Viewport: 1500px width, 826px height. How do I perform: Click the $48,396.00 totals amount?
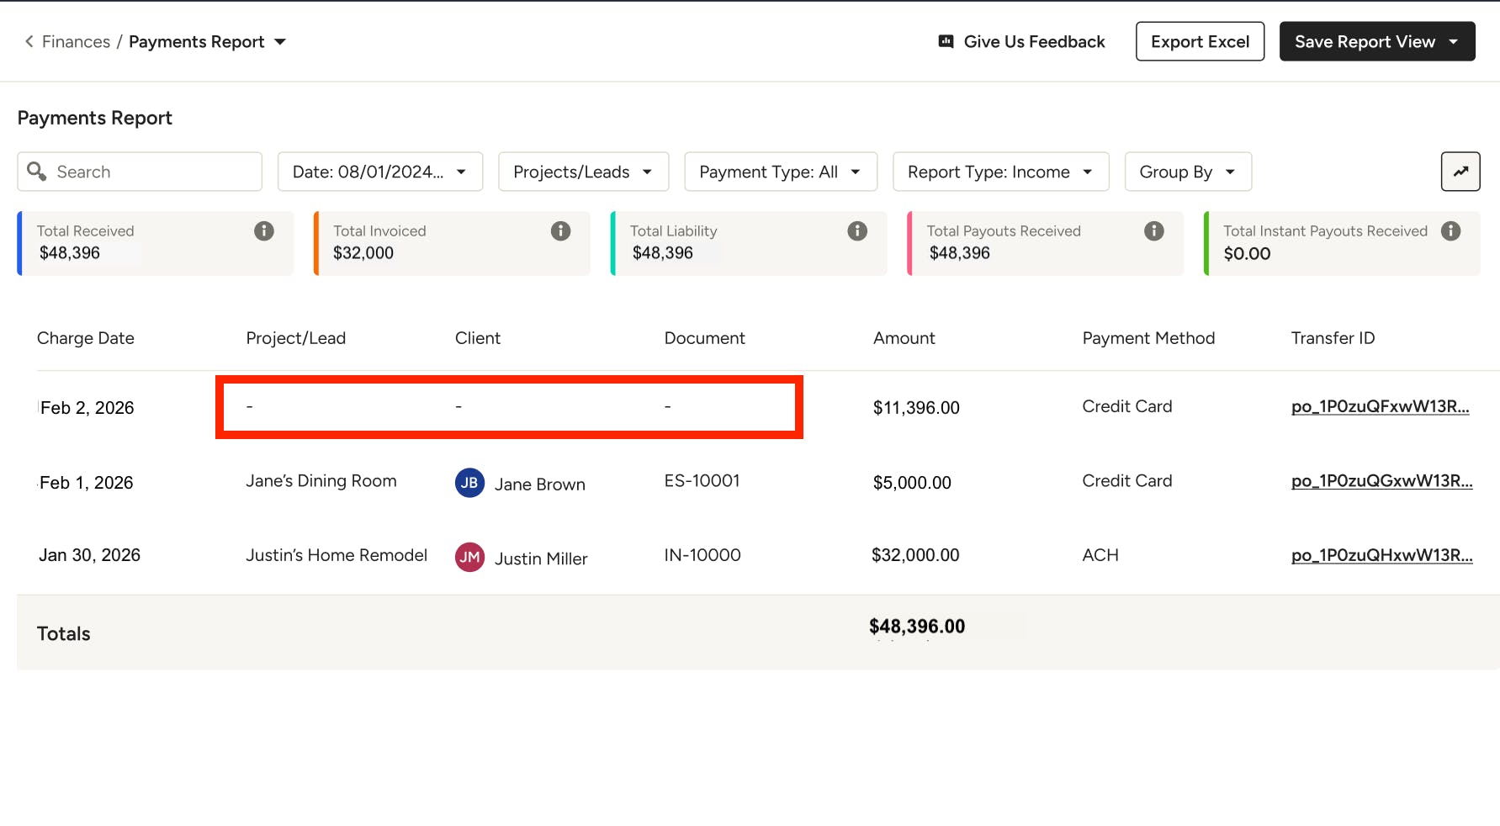pyautogui.click(x=917, y=627)
